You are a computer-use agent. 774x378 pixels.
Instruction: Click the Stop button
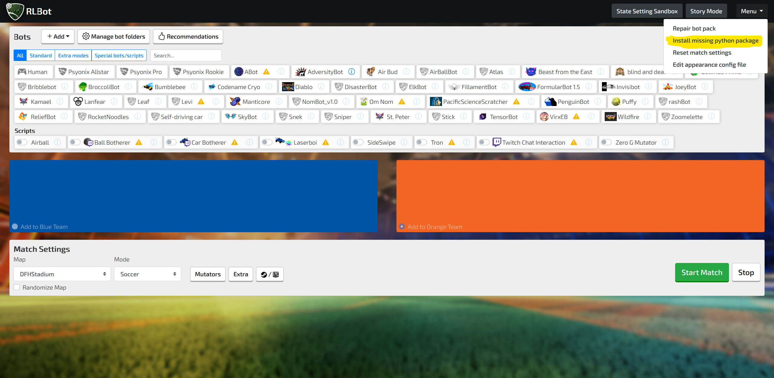pyautogui.click(x=746, y=272)
